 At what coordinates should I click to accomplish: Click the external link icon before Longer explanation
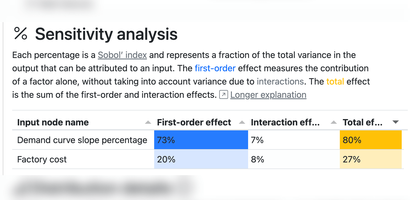coord(223,95)
